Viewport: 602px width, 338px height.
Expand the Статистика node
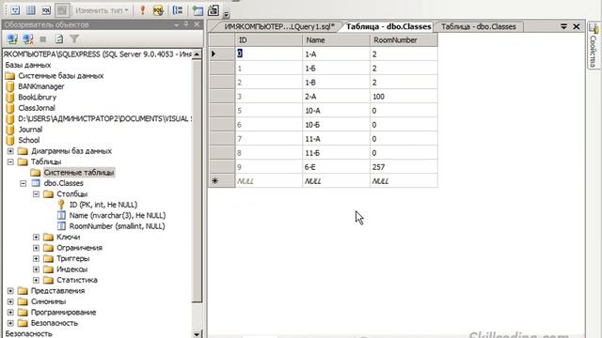point(36,280)
